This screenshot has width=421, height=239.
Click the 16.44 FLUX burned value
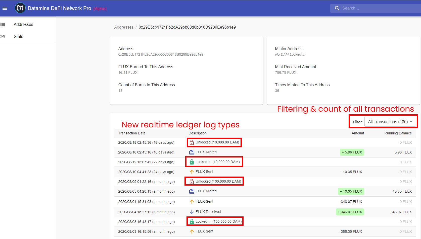point(128,72)
